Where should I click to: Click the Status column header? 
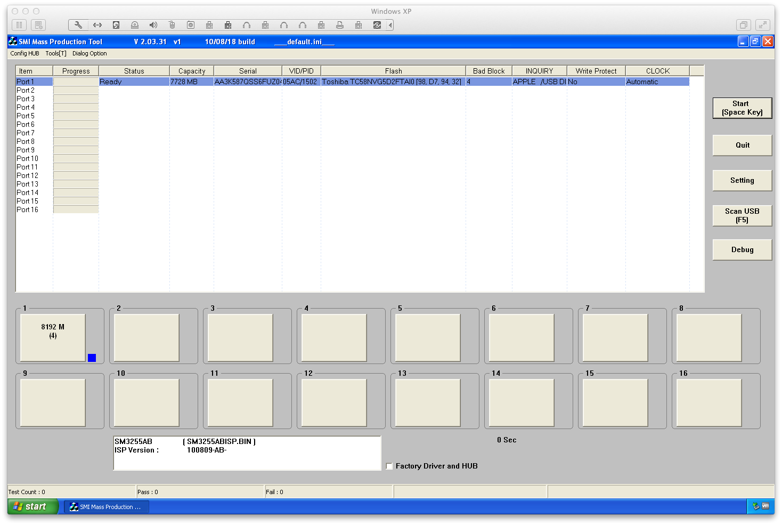tap(134, 71)
